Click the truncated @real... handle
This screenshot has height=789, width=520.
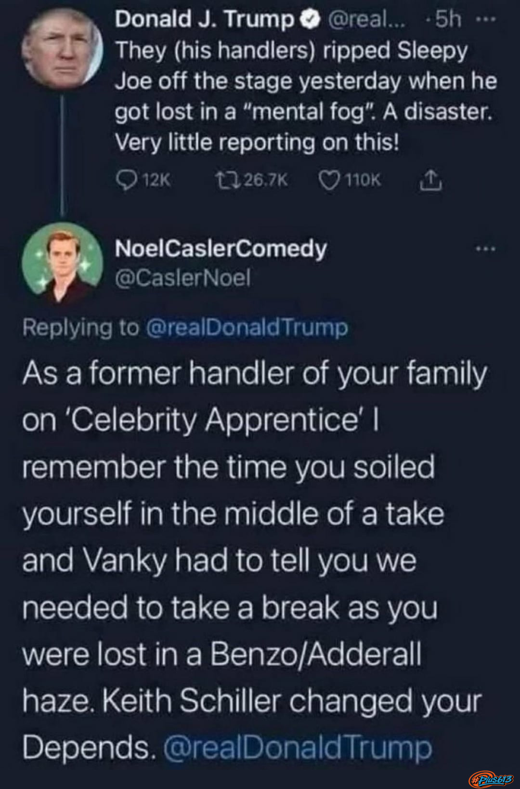click(366, 20)
